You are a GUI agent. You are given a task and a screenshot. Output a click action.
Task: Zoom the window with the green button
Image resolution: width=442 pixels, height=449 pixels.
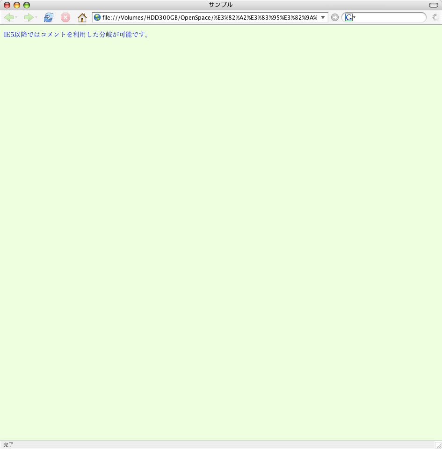(x=27, y=5)
